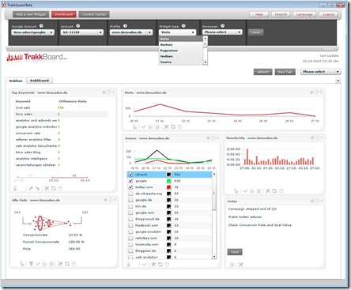Open the Control Center

tap(94, 14)
